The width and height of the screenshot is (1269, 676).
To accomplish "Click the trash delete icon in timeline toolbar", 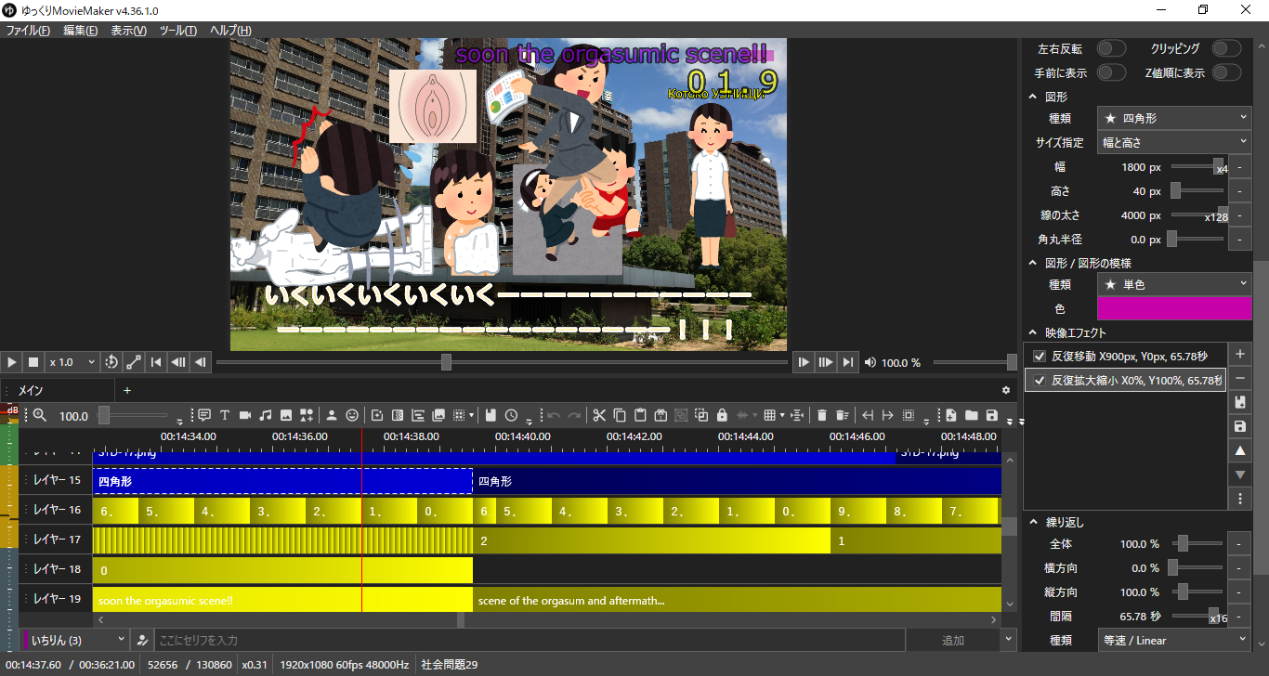I will click(x=821, y=415).
